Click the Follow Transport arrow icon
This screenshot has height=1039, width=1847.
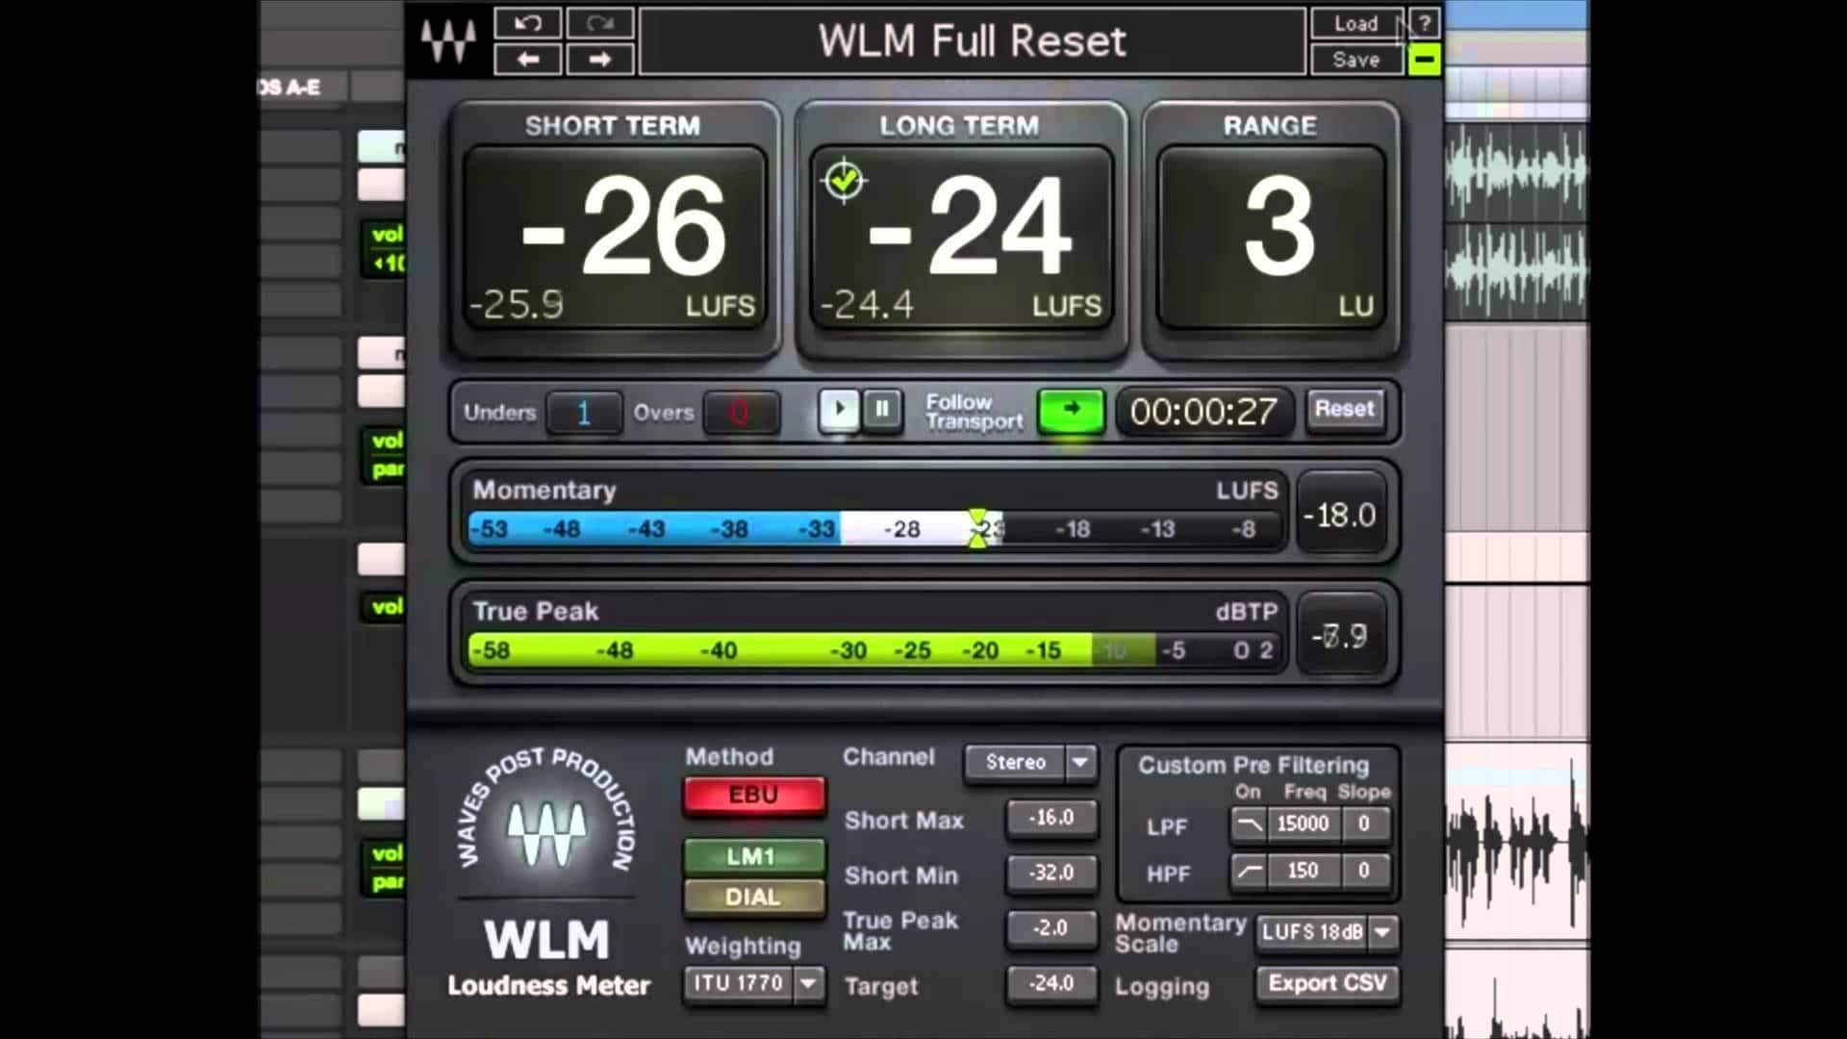[1071, 410]
